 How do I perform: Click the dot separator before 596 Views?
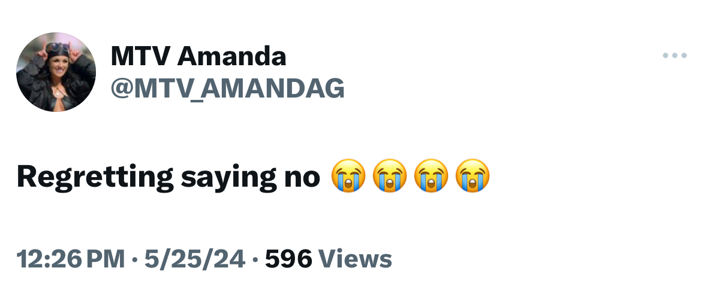[255, 260]
